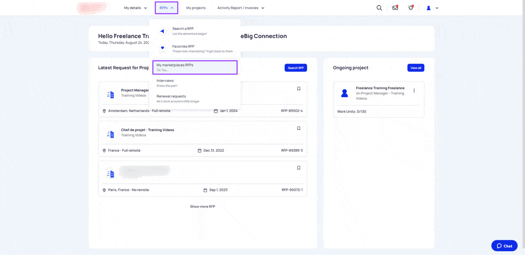This screenshot has width=525, height=257.
Task: Select My marketplaces RFPs menu entry
Action: (x=195, y=67)
